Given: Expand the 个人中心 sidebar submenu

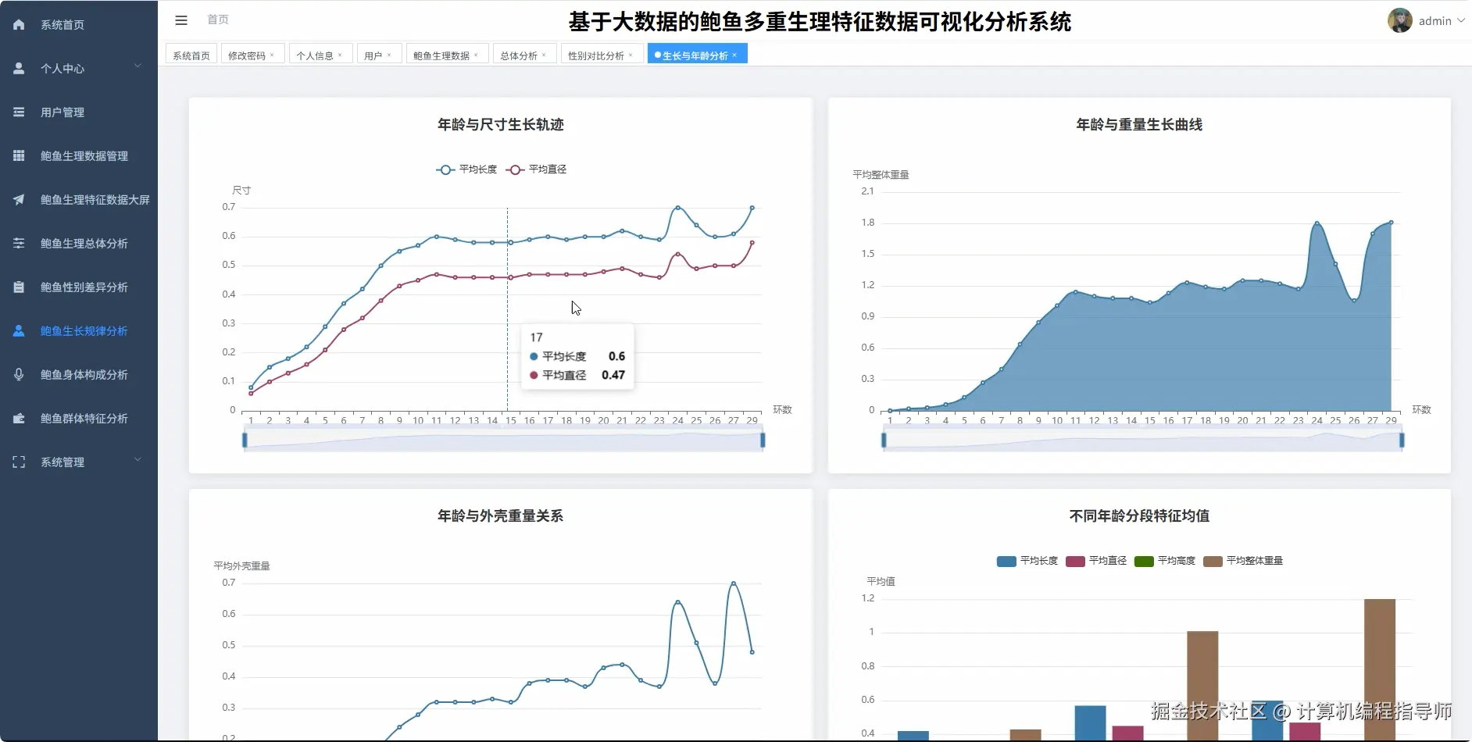Looking at the screenshot, I should coord(138,66).
